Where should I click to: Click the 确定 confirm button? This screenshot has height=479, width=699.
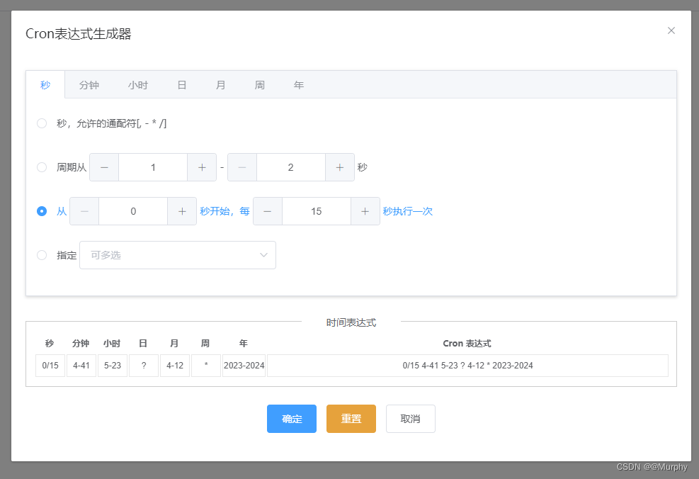point(291,419)
